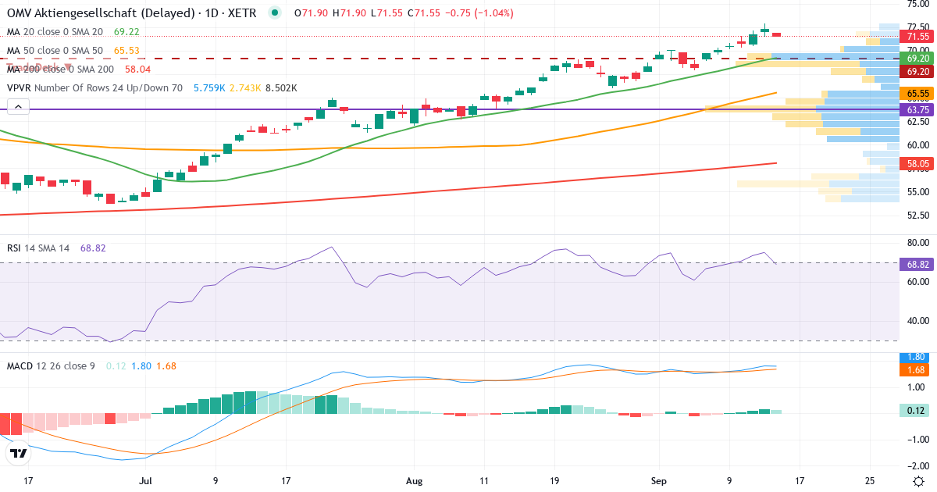Image resolution: width=937 pixels, height=492 pixels.
Task: Click the VPVR total volume 8.502K
Action: [281, 88]
